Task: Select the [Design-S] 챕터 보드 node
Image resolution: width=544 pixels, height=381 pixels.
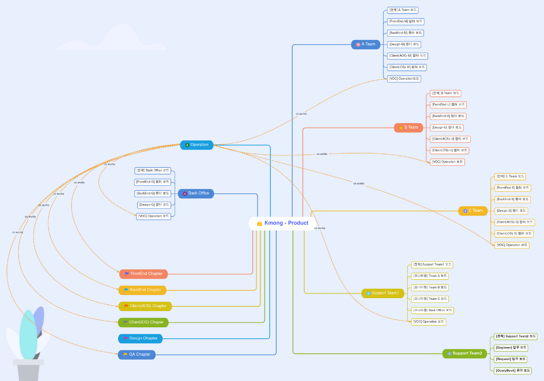Action: (x=511, y=211)
